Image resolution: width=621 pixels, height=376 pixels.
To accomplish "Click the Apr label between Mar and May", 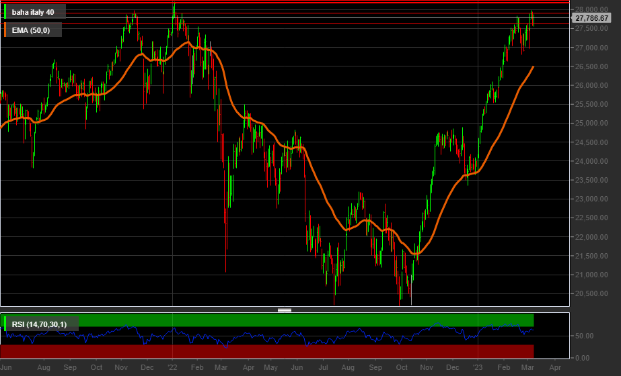I will click(x=248, y=367).
